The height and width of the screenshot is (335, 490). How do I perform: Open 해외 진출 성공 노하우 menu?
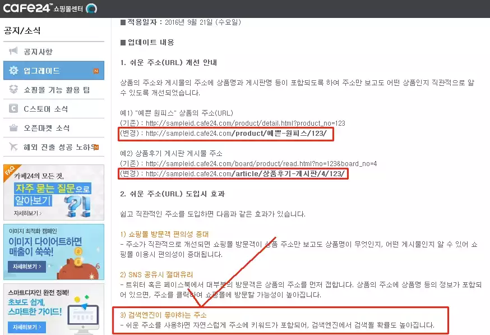[54, 147]
